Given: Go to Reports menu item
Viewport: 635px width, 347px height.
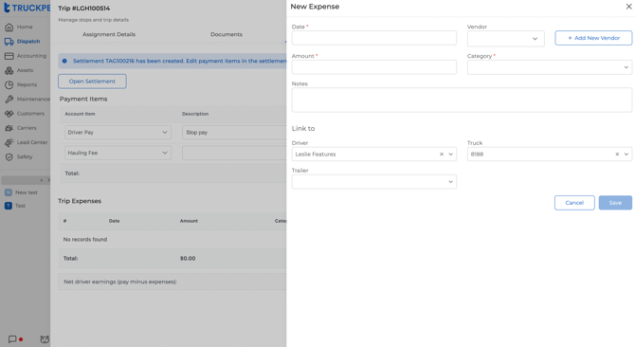Looking at the screenshot, I should pyautogui.click(x=27, y=84).
